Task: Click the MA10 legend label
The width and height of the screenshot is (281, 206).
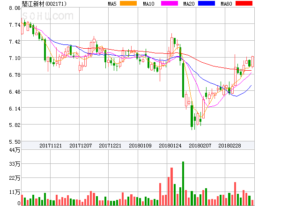Action: click(148, 4)
